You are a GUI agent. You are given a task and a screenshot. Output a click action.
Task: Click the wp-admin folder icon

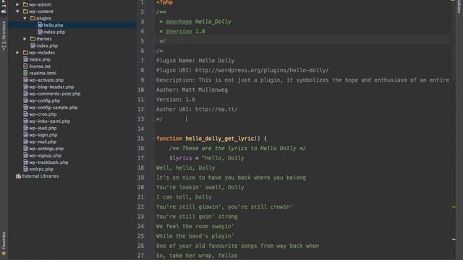click(26, 4)
